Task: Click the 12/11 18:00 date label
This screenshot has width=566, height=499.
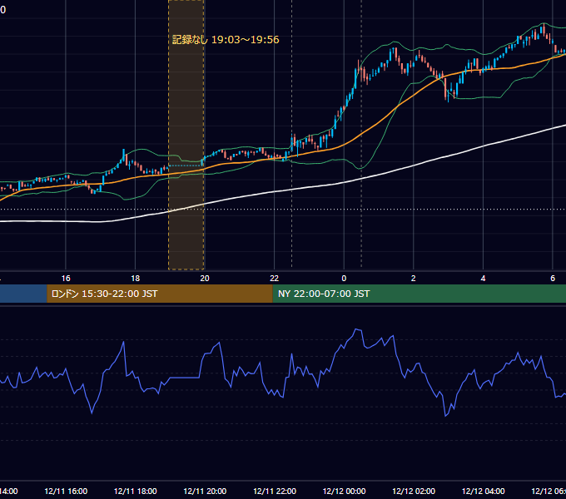Action: pyautogui.click(x=136, y=492)
